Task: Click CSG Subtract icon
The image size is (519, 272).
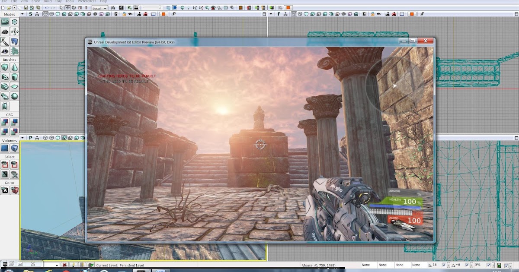Action: click(15, 123)
